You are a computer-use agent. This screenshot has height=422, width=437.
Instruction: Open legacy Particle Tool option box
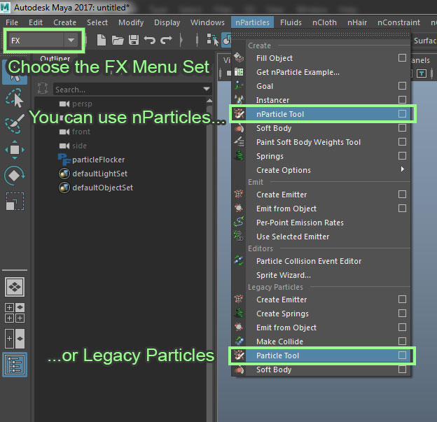coord(402,355)
